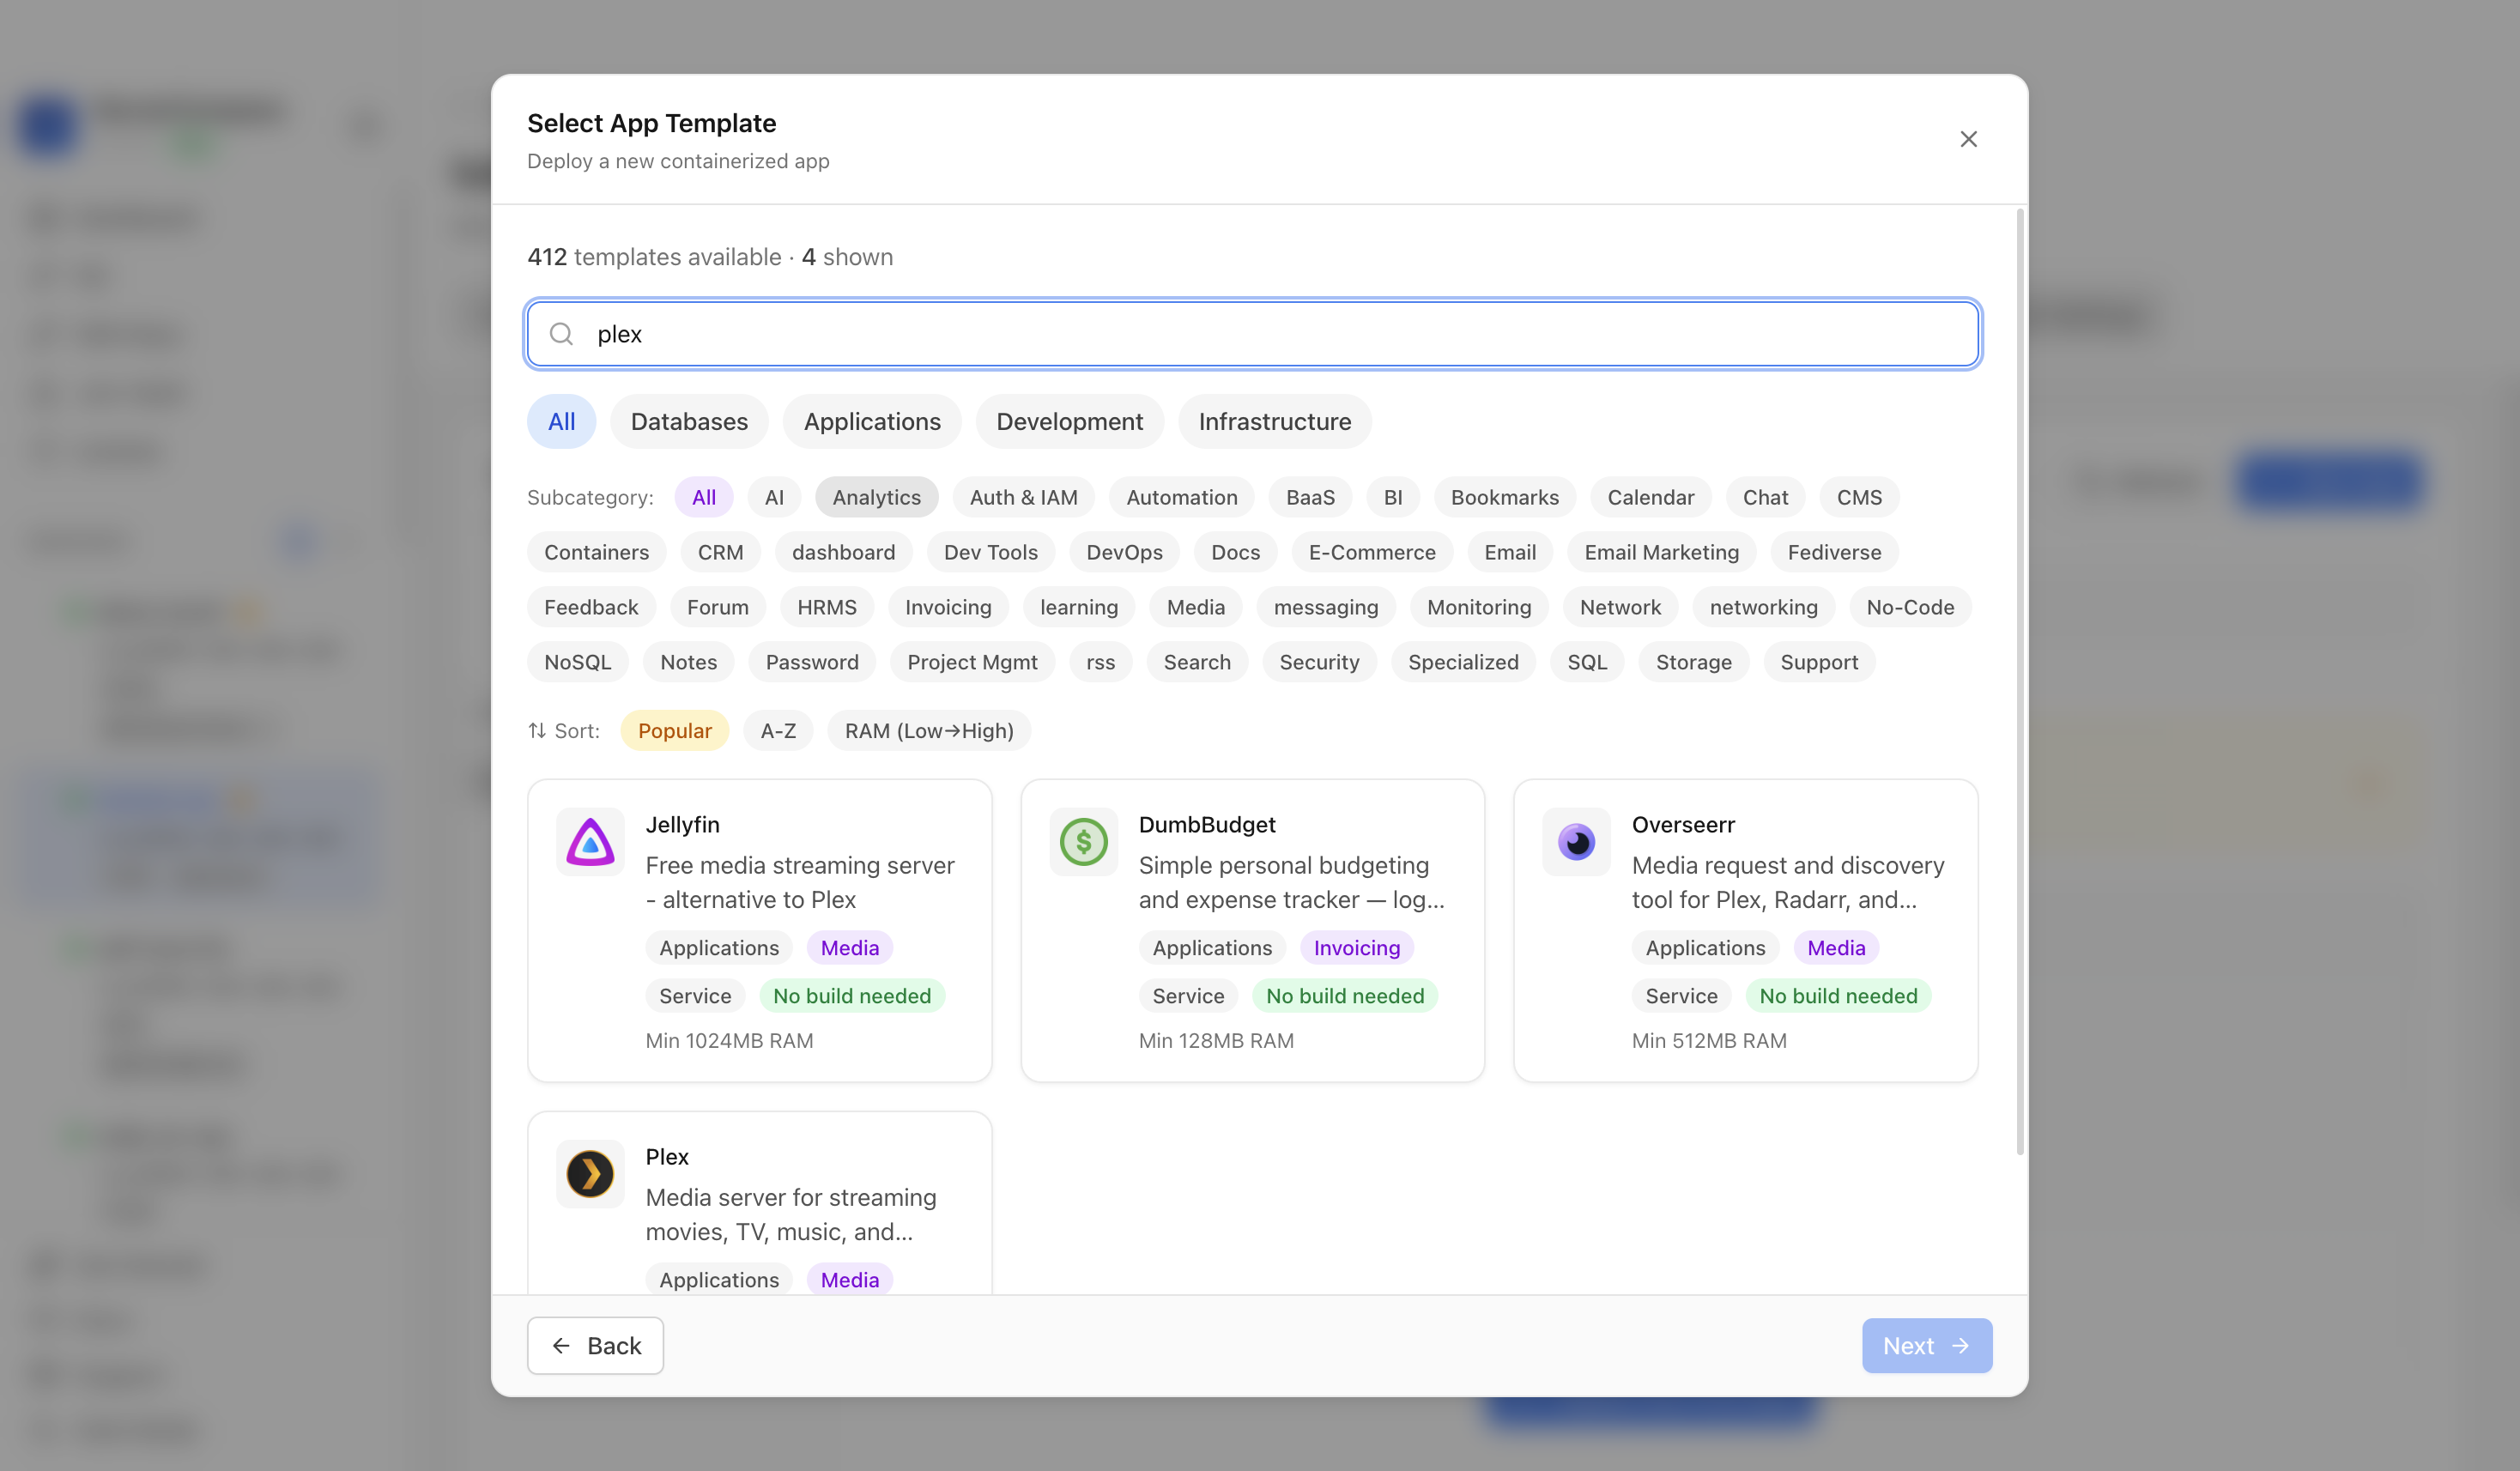Filter by dashboard subcategory

(843, 552)
